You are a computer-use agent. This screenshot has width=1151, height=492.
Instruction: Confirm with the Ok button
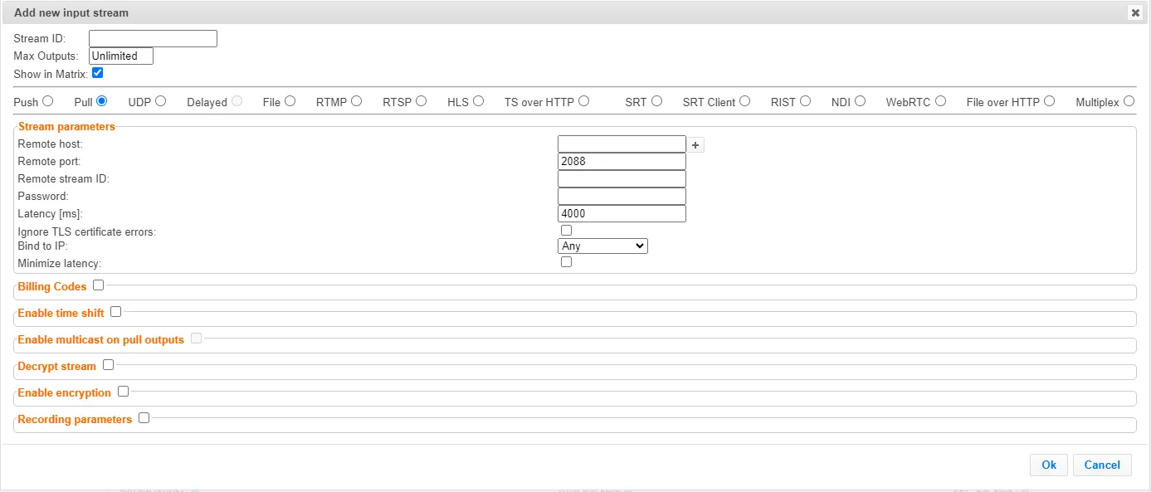click(1049, 465)
